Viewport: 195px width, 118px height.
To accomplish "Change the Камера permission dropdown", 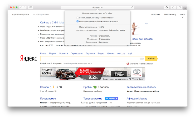I will (x=104, y=36).
